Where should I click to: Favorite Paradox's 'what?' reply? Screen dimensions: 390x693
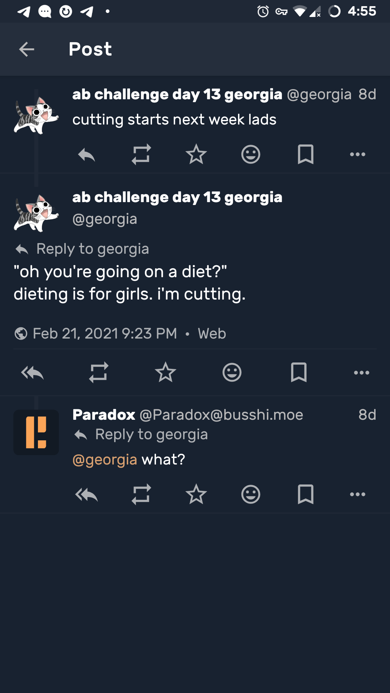point(196,494)
